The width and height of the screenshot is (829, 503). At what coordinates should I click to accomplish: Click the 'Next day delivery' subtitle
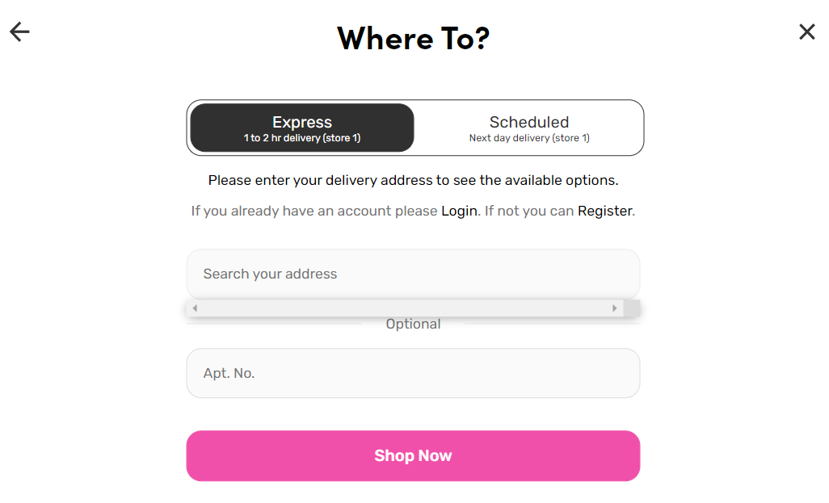pos(529,138)
